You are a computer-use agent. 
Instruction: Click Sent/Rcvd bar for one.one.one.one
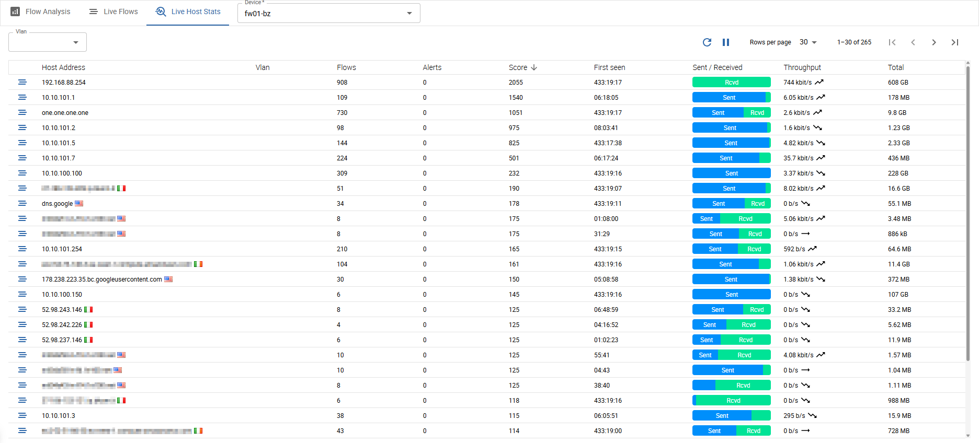click(732, 113)
